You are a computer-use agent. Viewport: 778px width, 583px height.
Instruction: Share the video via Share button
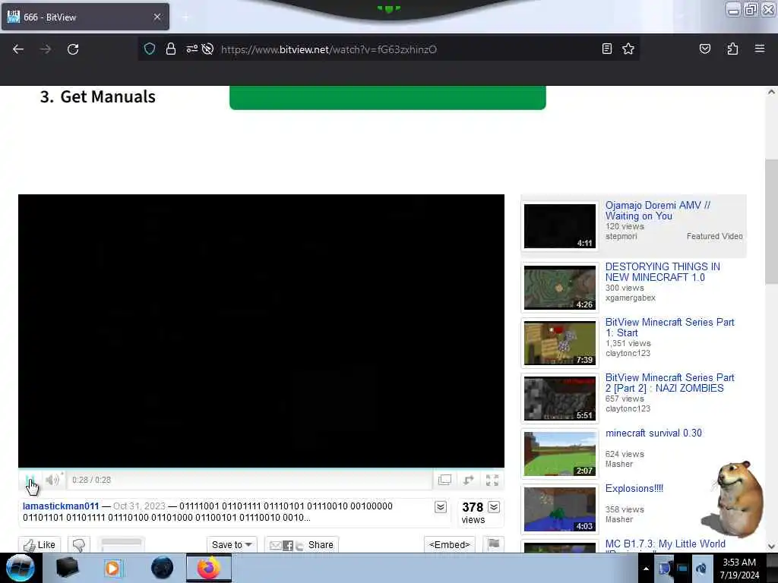pos(321,545)
